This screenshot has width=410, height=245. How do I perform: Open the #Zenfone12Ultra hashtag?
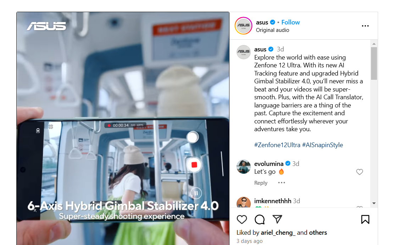277,145
